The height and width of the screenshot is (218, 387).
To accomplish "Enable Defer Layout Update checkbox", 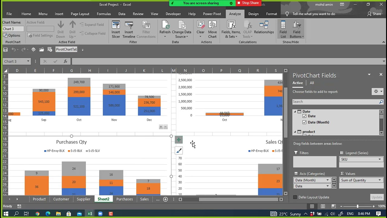I will (x=295, y=197).
